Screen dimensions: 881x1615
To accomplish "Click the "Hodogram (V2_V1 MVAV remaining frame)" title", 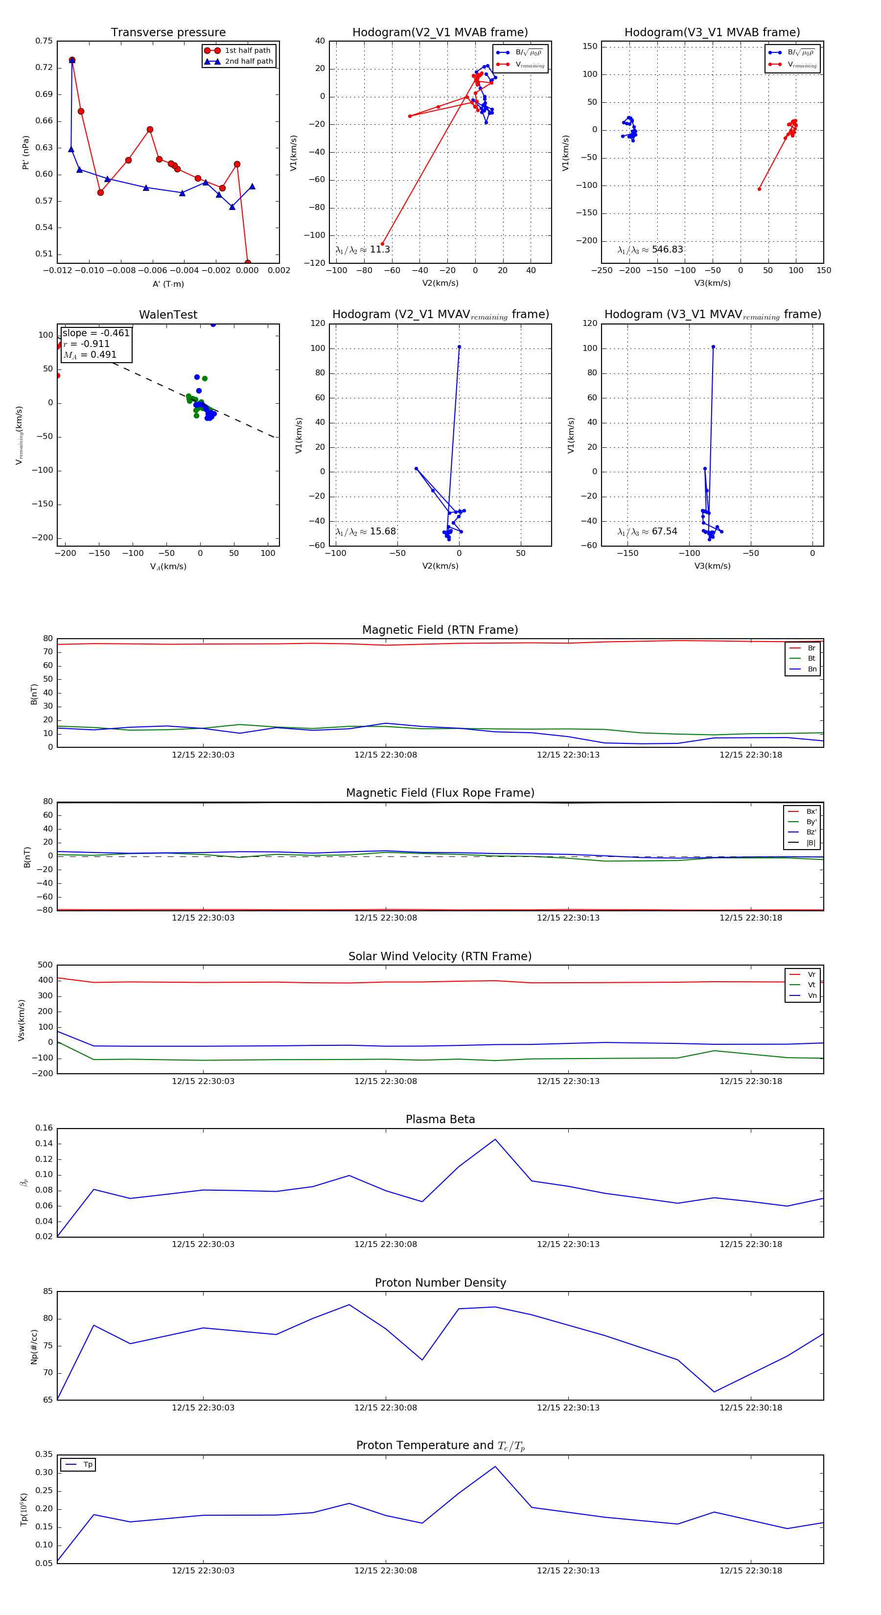I will [x=440, y=315].
